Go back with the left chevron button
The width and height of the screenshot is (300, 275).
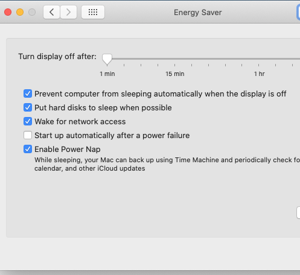click(x=51, y=12)
